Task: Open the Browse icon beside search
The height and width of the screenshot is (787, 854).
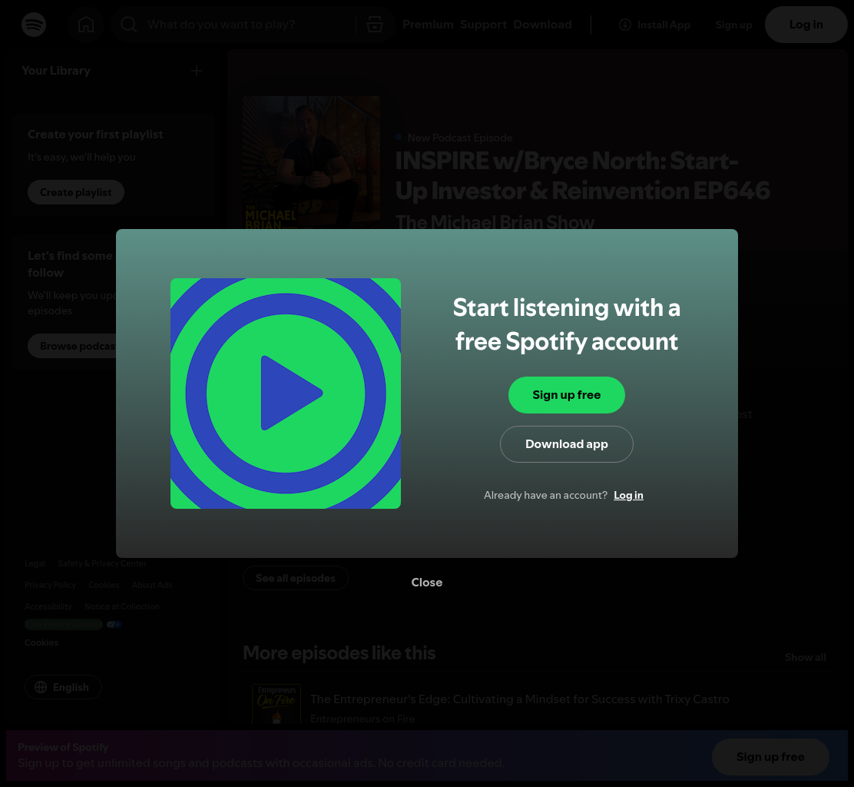Action: coord(375,25)
